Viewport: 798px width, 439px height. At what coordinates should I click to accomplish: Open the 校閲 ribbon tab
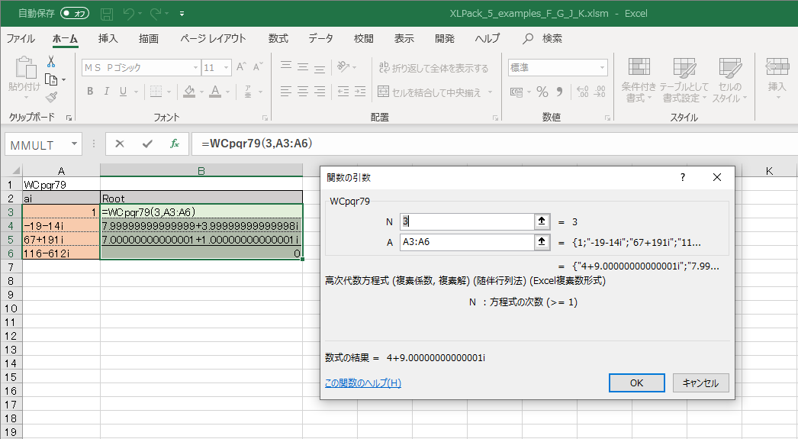(x=363, y=39)
